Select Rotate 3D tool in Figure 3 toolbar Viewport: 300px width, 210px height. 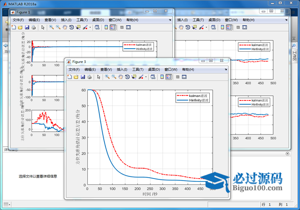pos(127,77)
